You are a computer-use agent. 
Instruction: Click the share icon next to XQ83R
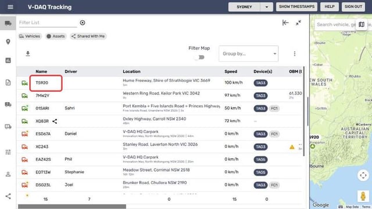point(55,121)
